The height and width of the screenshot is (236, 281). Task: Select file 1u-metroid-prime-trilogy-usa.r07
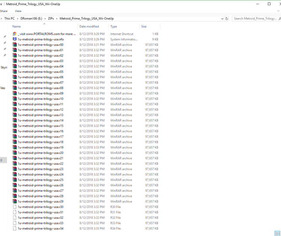point(40,83)
